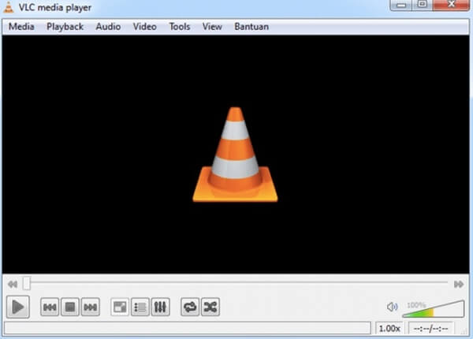
Task: Toggle loop repeat mode
Action: 190,307
